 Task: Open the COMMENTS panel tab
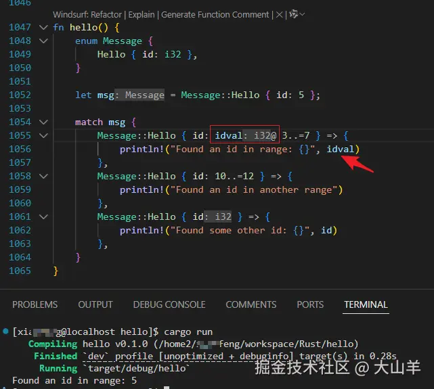[x=251, y=304]
